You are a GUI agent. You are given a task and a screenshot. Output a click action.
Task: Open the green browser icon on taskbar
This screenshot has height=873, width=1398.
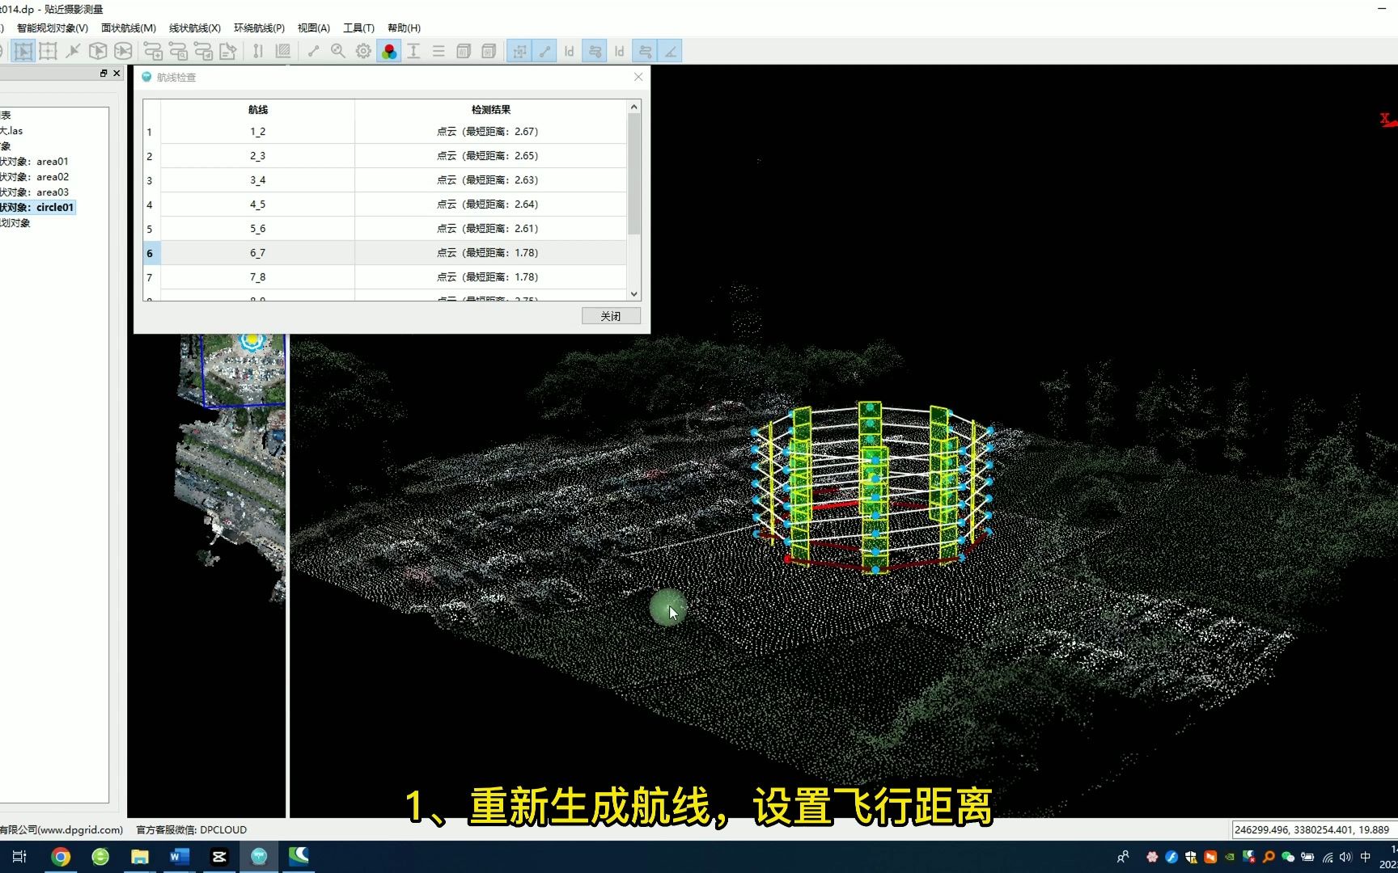(x=100, y=857)
